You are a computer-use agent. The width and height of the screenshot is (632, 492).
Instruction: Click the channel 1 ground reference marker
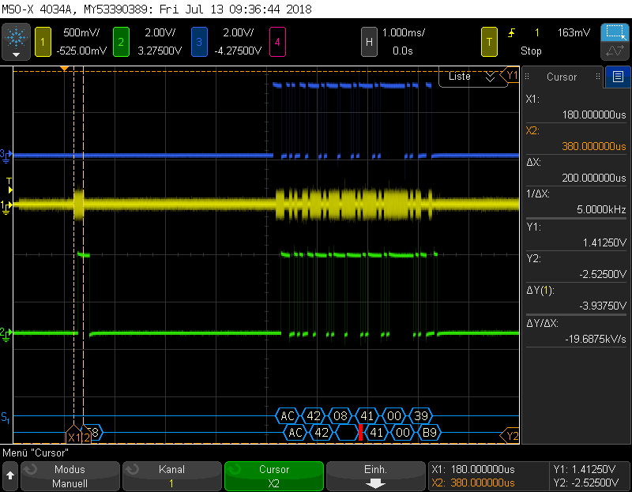[6, 206]
